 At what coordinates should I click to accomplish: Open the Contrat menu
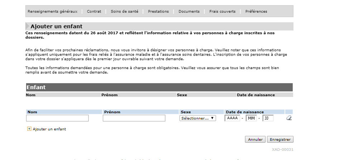(94, 11)
